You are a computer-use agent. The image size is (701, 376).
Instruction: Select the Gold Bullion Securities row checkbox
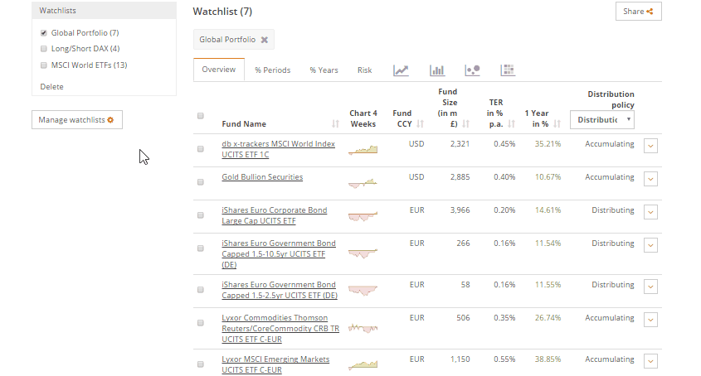tap(201, 181)
